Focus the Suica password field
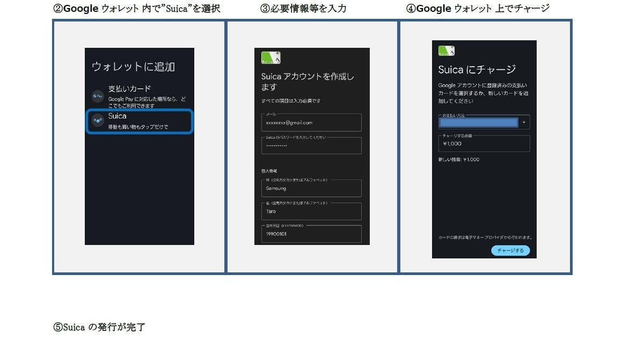The image size is (629, 339). (x=311, y=146)
